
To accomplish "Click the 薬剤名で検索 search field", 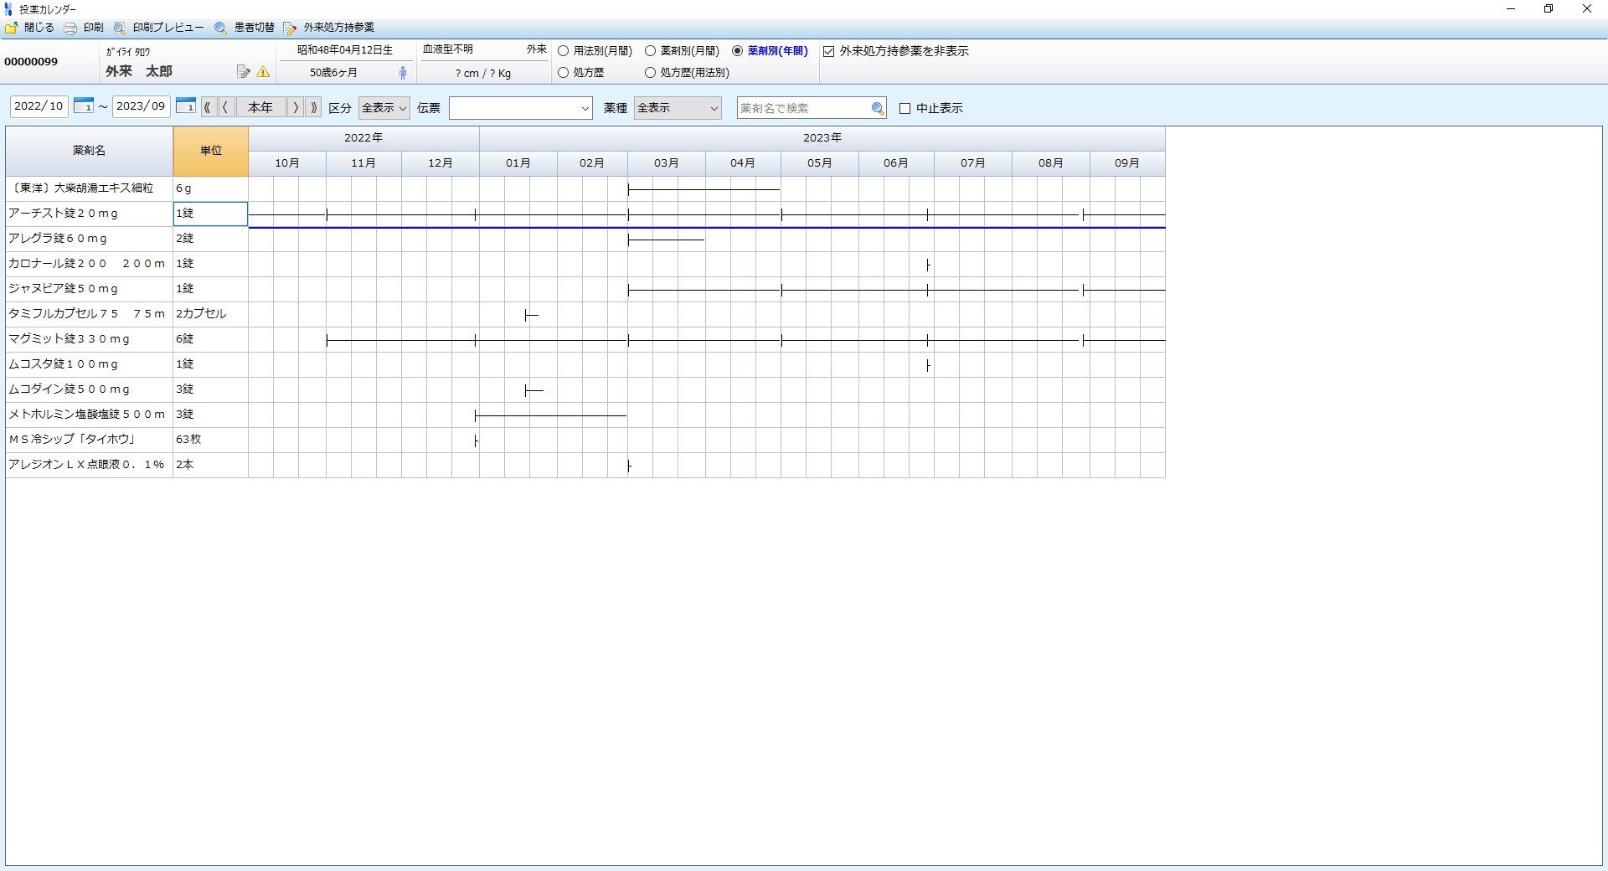I will pyautogui.click(x=802, y=108).
